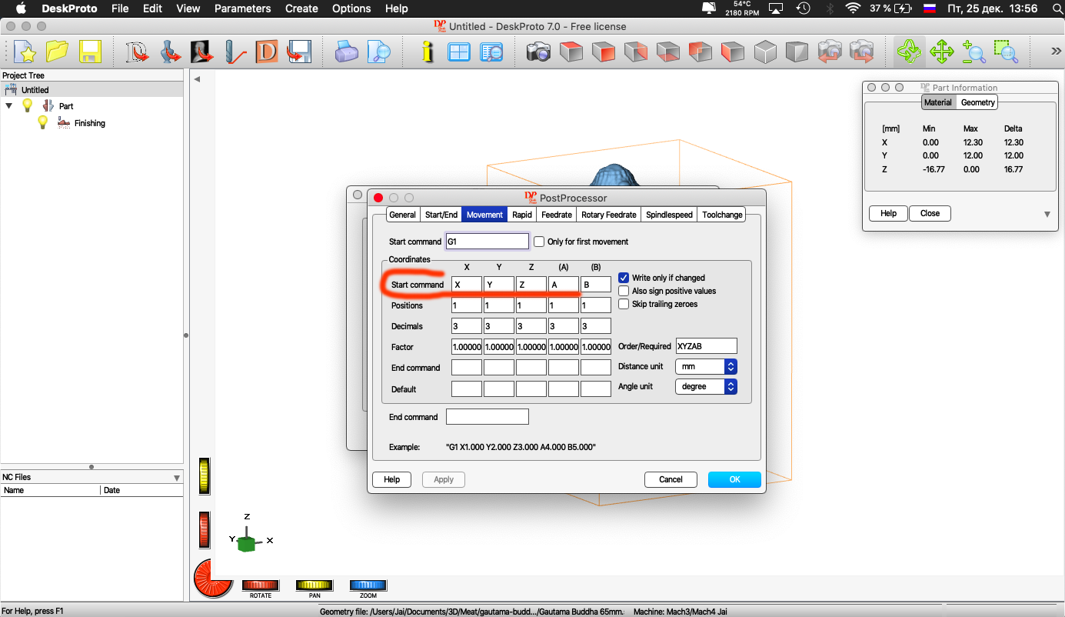Viewport: 1065px width, 617px height.
Task: Click the movement Start command G1 field
Action: click(x=488, y=242)
